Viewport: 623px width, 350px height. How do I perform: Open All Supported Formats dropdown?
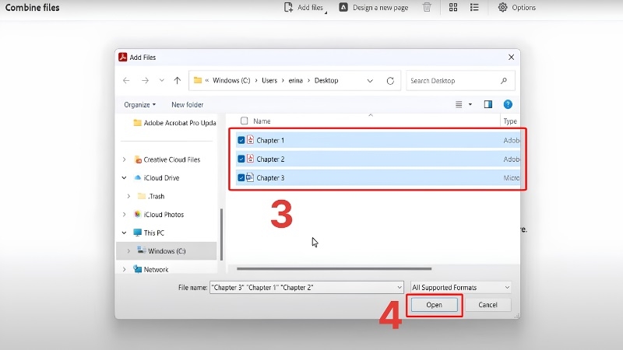(x=460, y=287)
